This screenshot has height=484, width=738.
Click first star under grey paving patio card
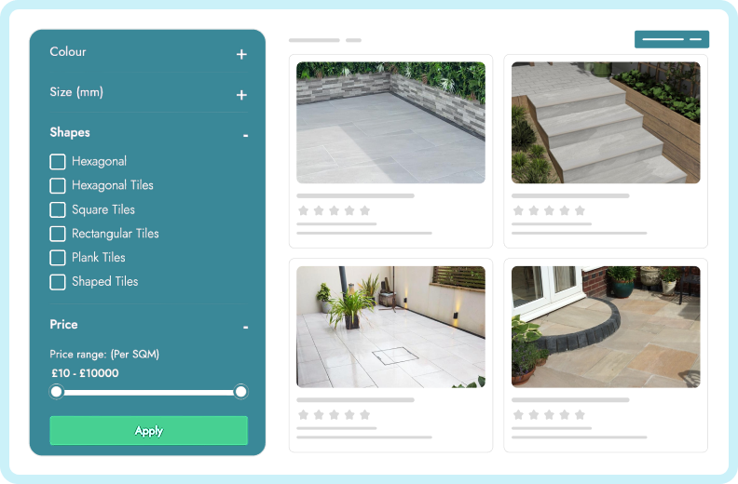[304, 210]
